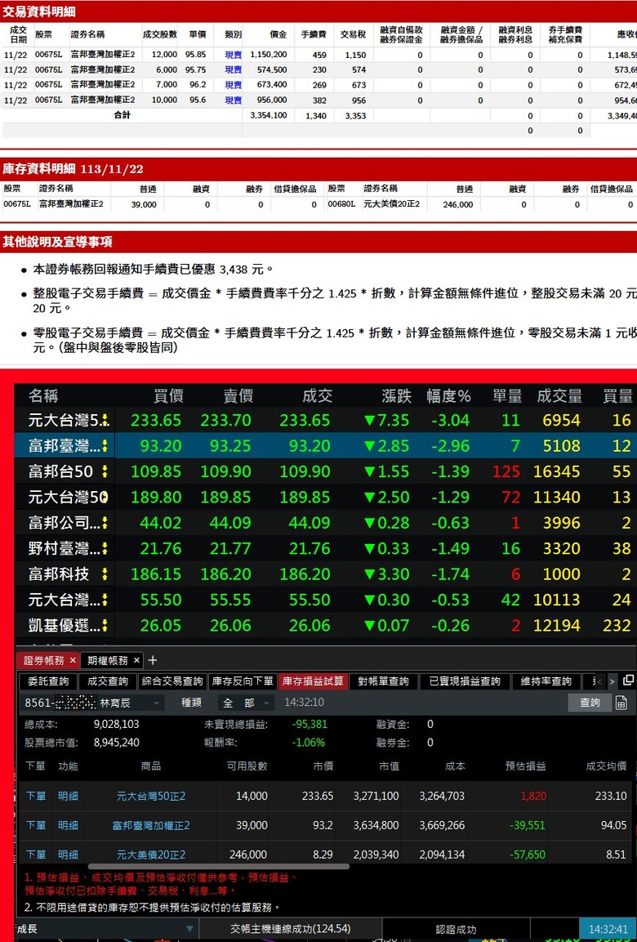The height and width of the screenshot is (942, 637).
Task: Open the 已實現損益查詢 tab
Action: click(464, 681)
